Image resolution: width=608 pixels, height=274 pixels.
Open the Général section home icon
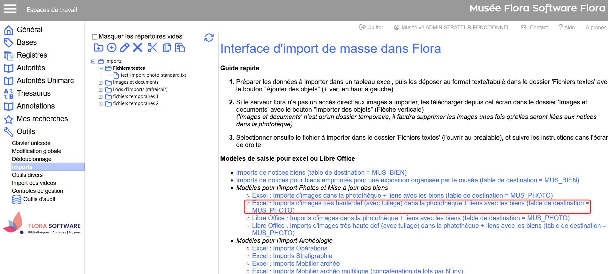click(9, 30)
